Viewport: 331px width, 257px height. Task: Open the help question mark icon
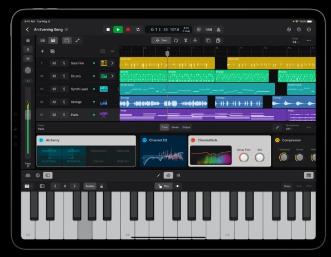point(299,29)
